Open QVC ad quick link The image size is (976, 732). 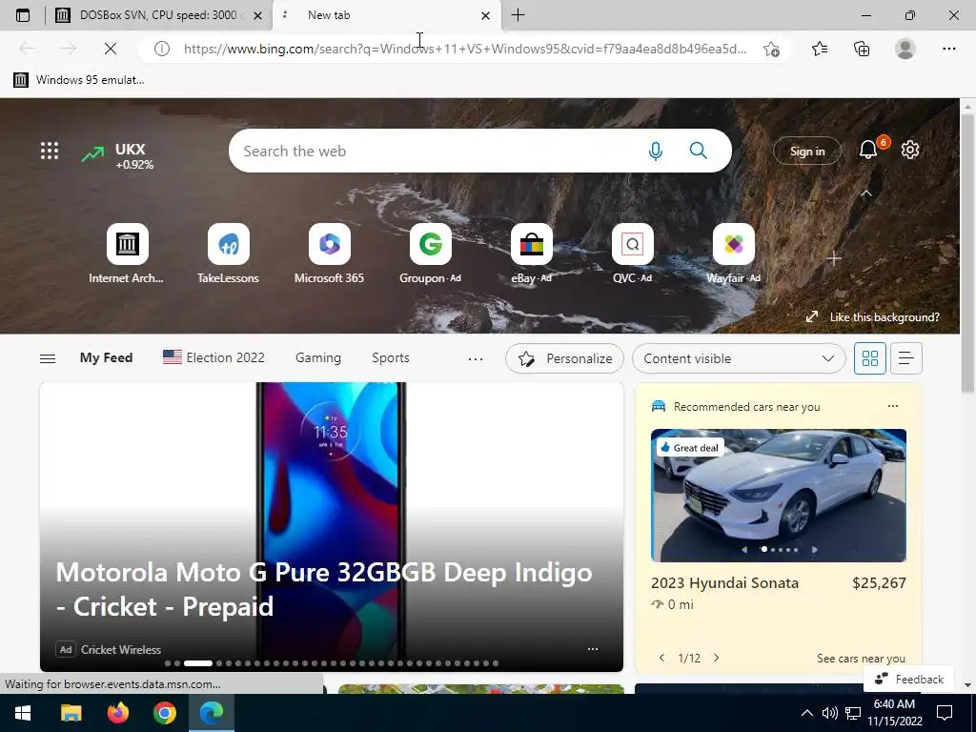[x=633, y=254]
